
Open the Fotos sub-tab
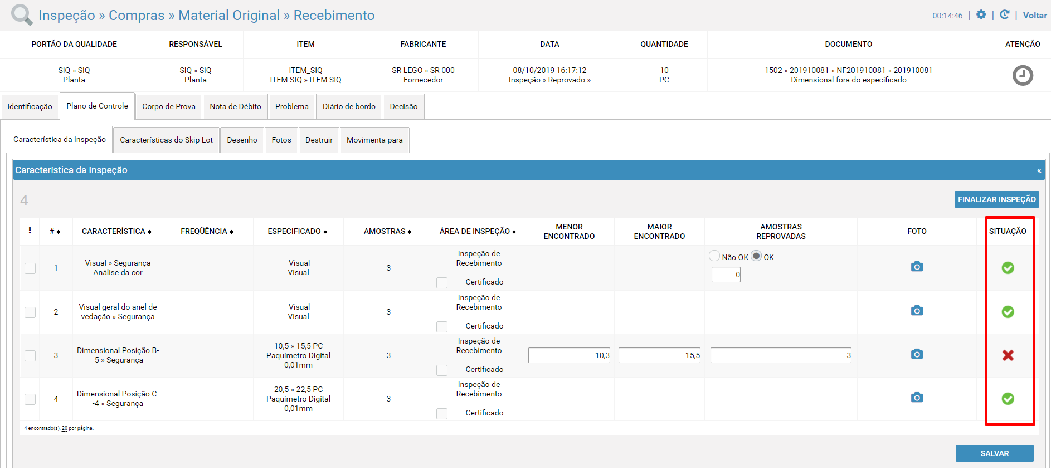tap(281, 140)
